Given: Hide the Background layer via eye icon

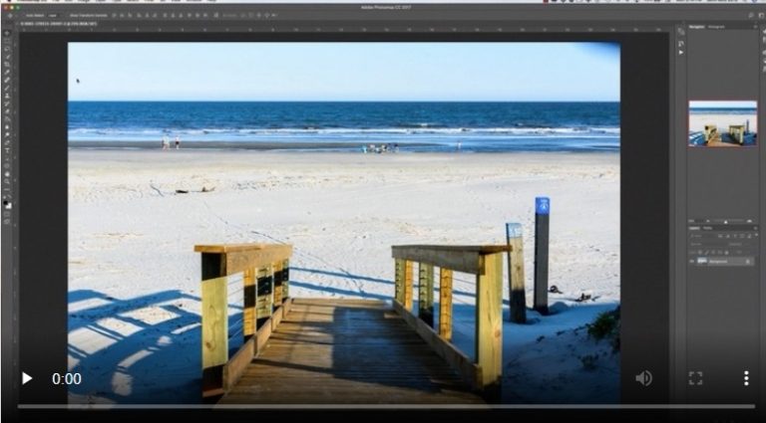Looking at the screenshot, I should coord(692,261).
